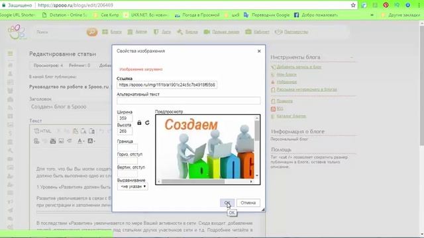
Task: Click the insert image icon in editor
Action: point(62,141)
